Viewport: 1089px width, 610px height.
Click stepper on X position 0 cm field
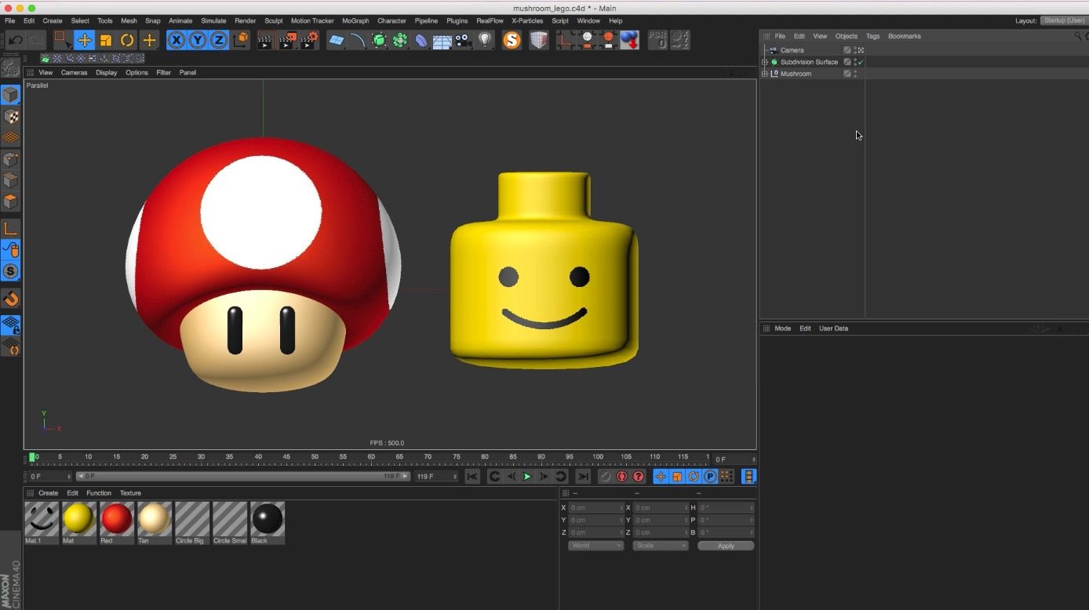point(621,508)
